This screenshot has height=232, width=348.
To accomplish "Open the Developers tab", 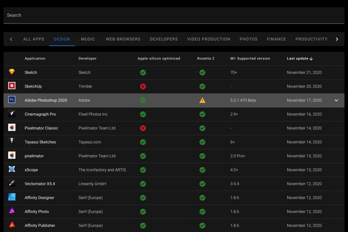I will (164, 39).
